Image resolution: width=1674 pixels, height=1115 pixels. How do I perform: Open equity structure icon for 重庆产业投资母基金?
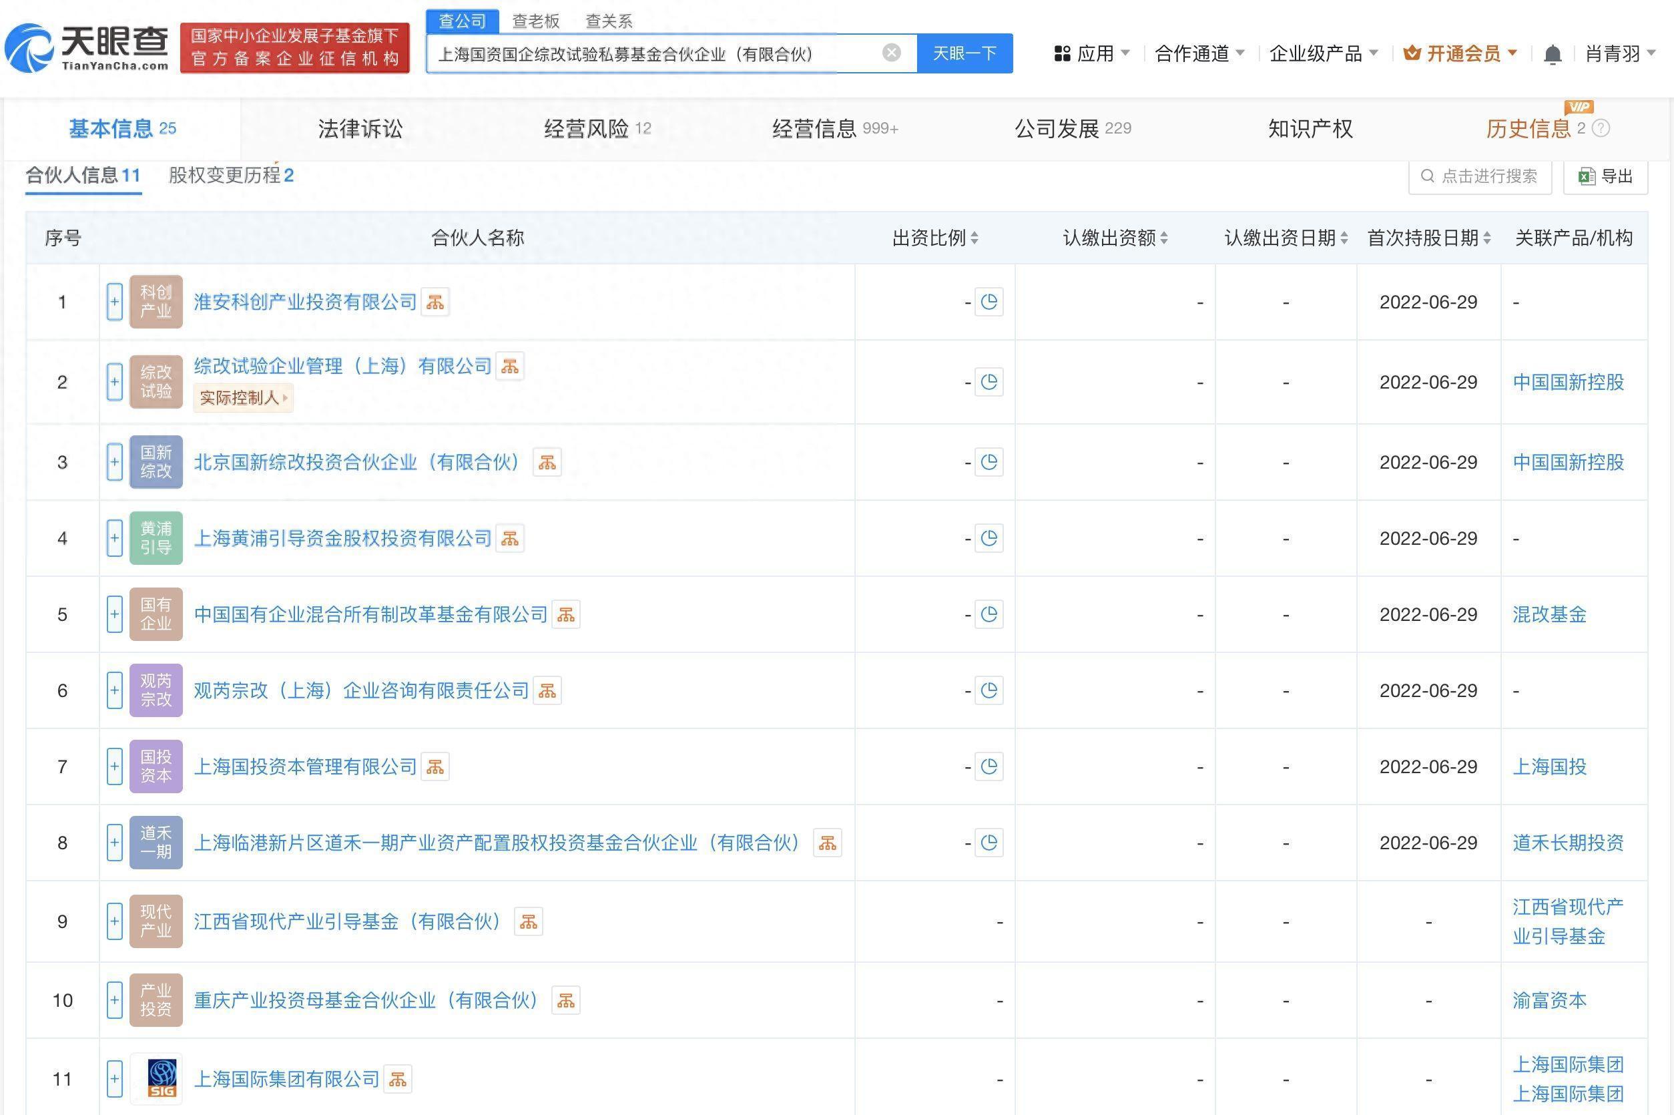566,1001
